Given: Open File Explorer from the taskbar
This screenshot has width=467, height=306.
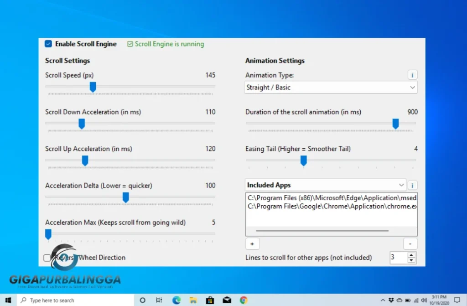Looking at the screenshot, I should [193, 300].
